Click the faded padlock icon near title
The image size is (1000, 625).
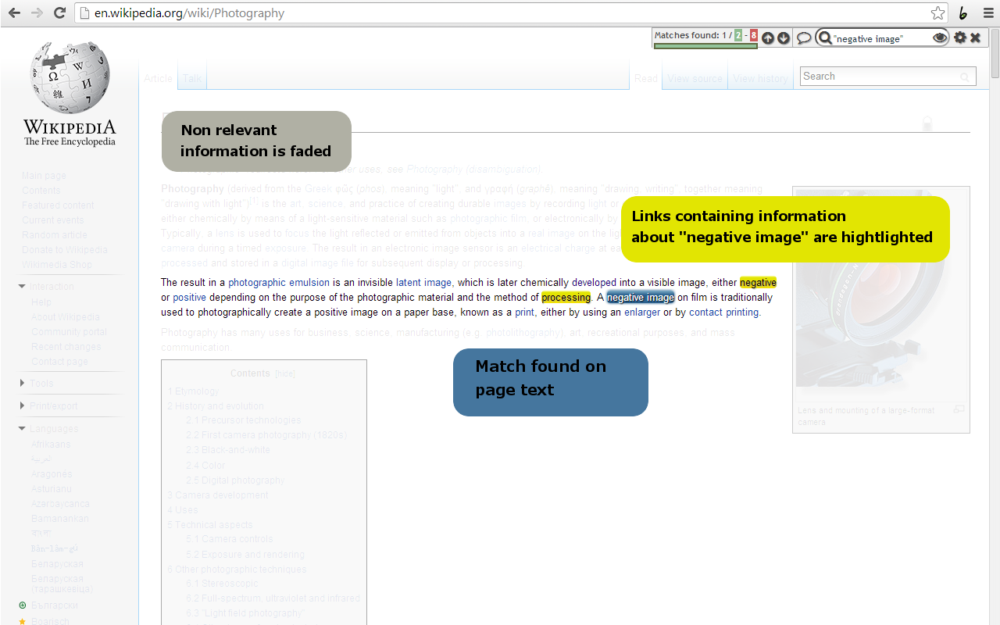point(927,123)
